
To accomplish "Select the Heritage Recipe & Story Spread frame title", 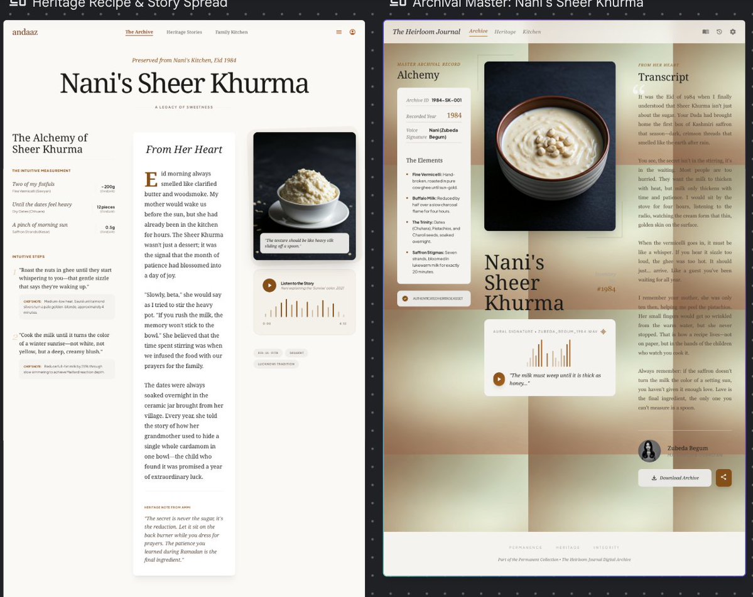I will click(129, 4).
